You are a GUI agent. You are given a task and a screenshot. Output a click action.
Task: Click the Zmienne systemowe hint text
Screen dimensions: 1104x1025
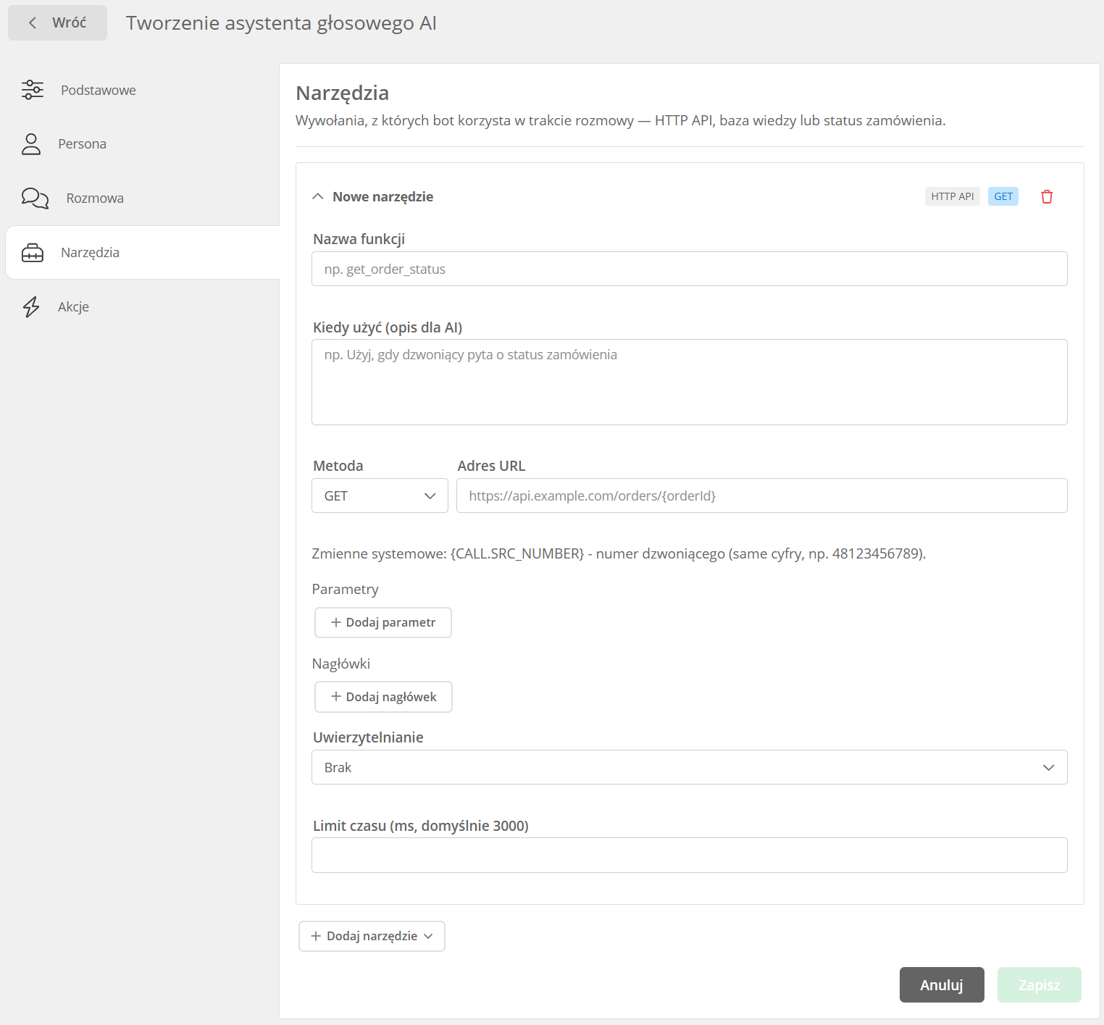619,553
